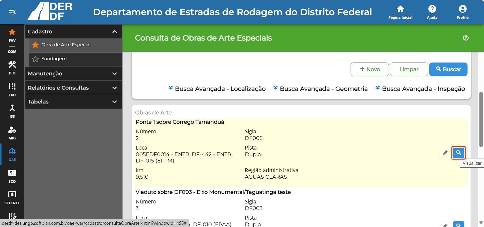The height and width of the screenshot is (227, 484).
Task: Open the Profile user icon
Action: tap(462, 12)
